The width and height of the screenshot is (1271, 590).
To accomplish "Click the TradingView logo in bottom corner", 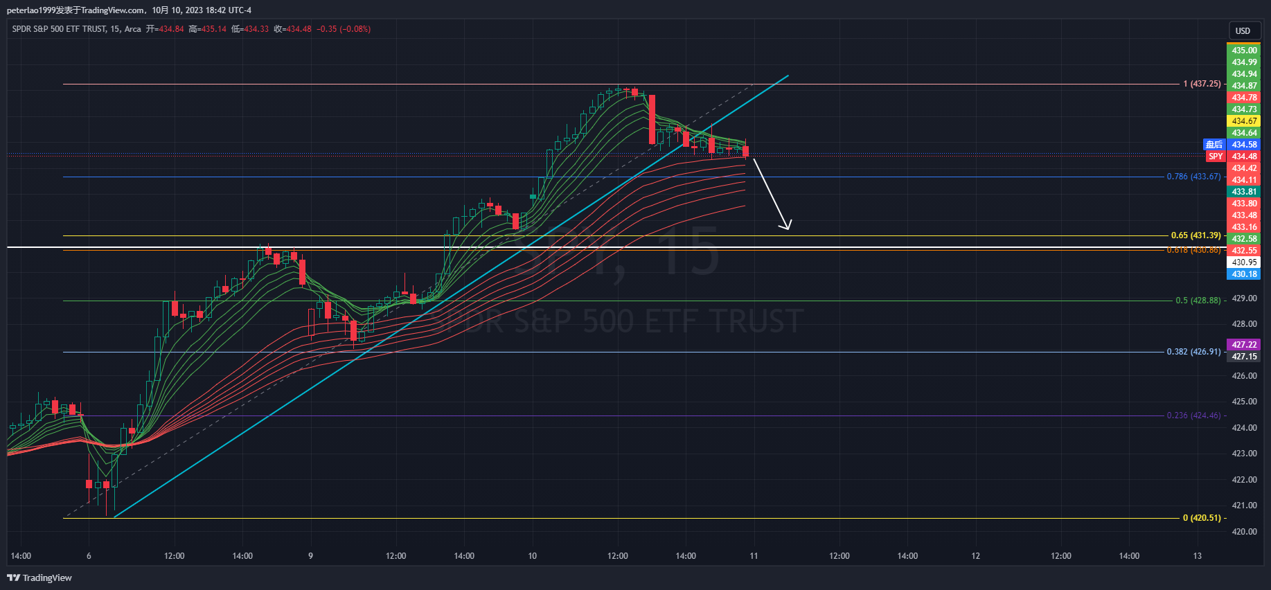I will click(x=39, y=578).
